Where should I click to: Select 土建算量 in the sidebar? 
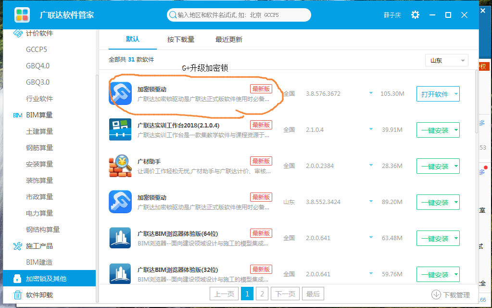click(39, 131)
